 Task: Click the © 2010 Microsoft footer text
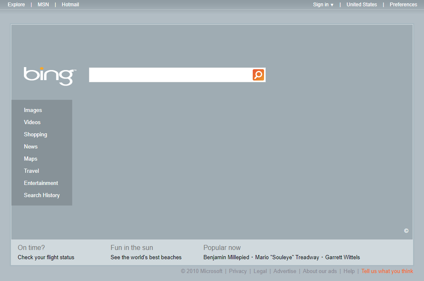coord(202,271)
